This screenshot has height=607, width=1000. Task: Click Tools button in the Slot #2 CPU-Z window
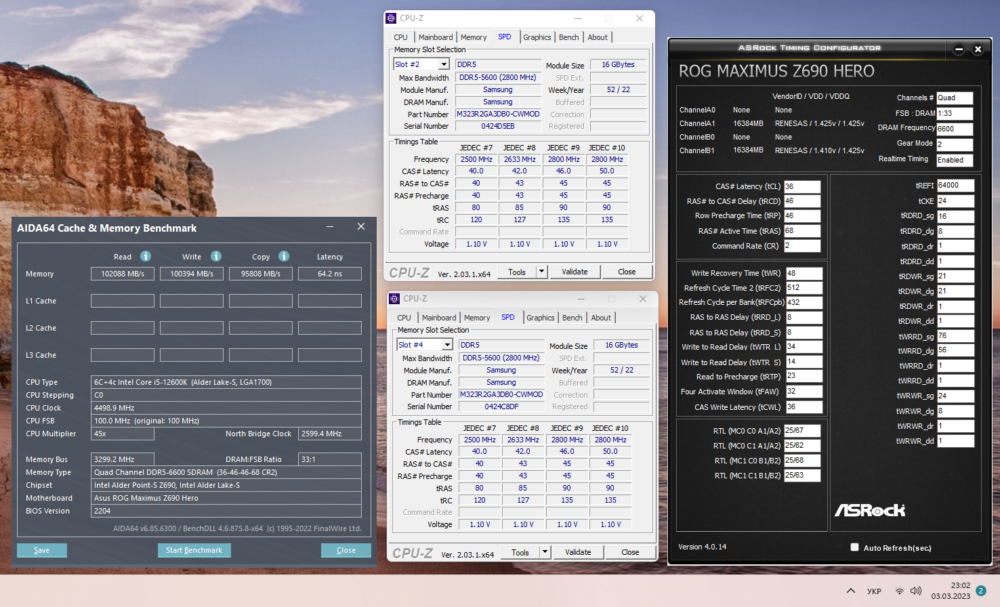[517, 272]
